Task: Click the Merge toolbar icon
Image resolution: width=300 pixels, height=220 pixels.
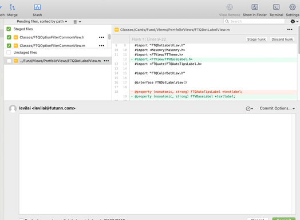Action: 12,7
